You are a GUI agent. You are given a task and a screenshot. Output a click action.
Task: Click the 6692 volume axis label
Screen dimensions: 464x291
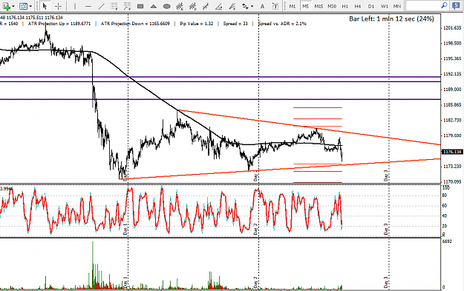click(447, 241)
